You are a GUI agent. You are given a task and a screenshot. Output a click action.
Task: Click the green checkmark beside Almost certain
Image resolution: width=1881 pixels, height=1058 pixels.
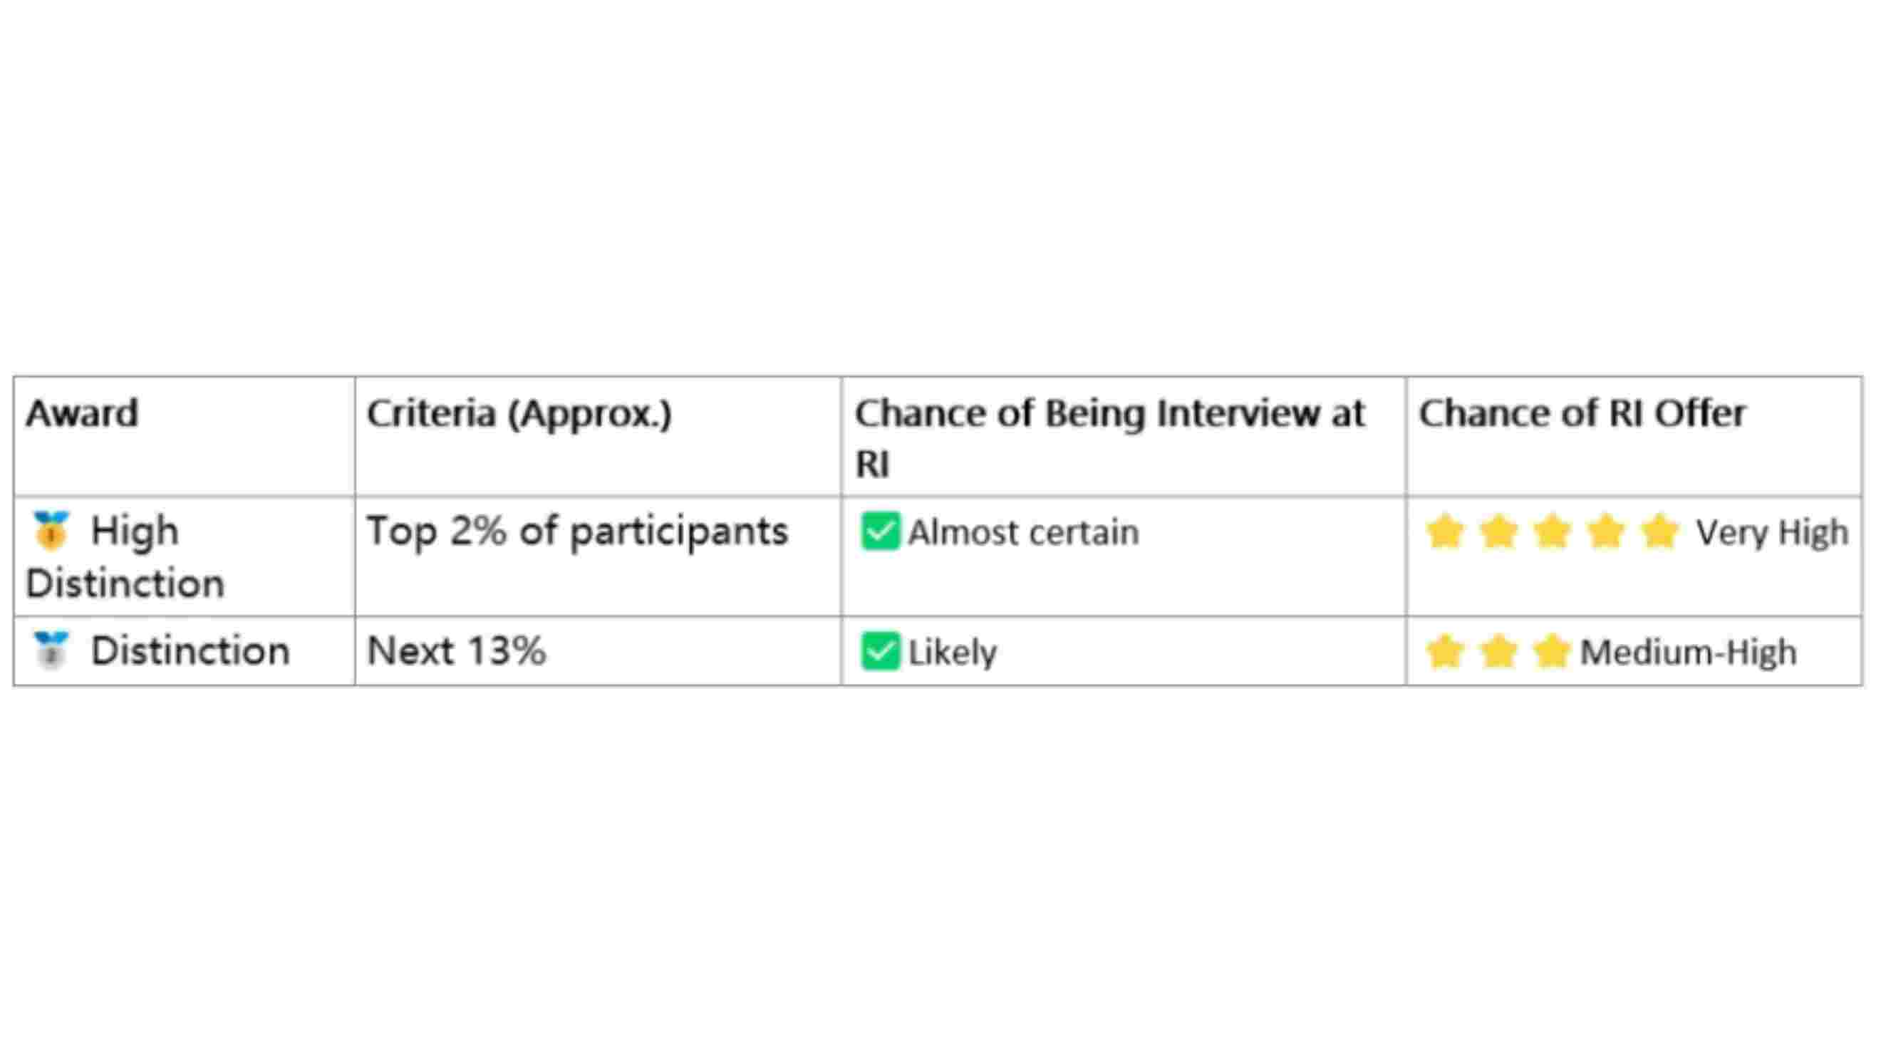pyautogui.click(x=880, y=531)
